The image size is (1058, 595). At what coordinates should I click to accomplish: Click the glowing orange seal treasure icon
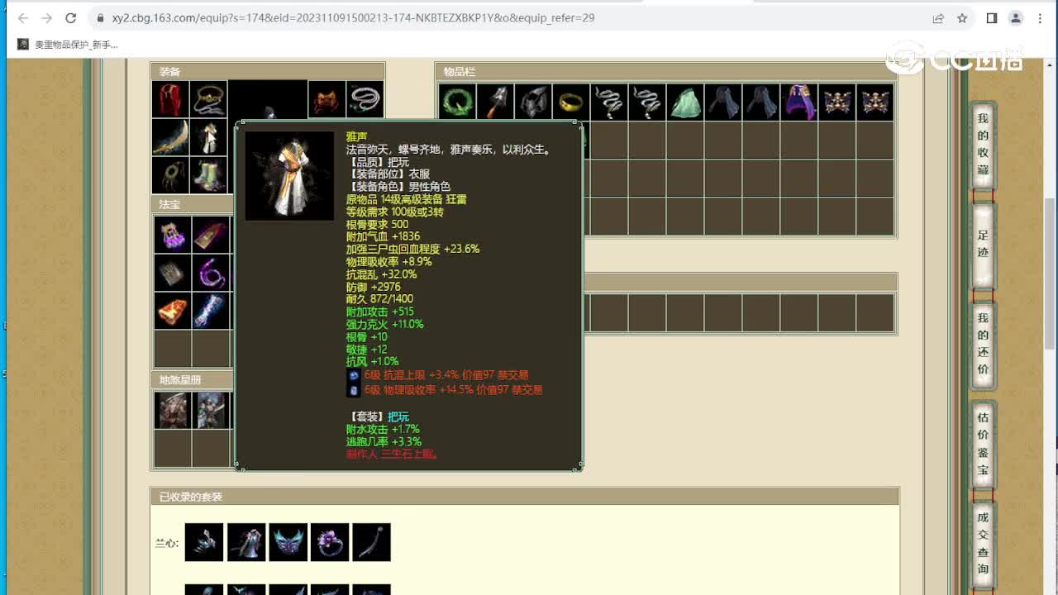coord(173,311)
